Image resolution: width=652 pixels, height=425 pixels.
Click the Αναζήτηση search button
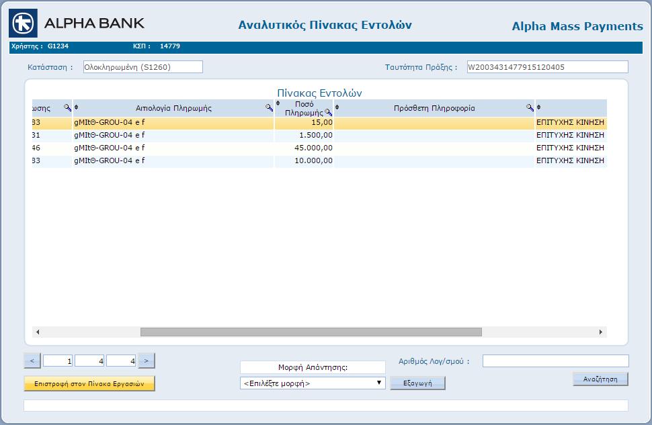tap(600, 379)
